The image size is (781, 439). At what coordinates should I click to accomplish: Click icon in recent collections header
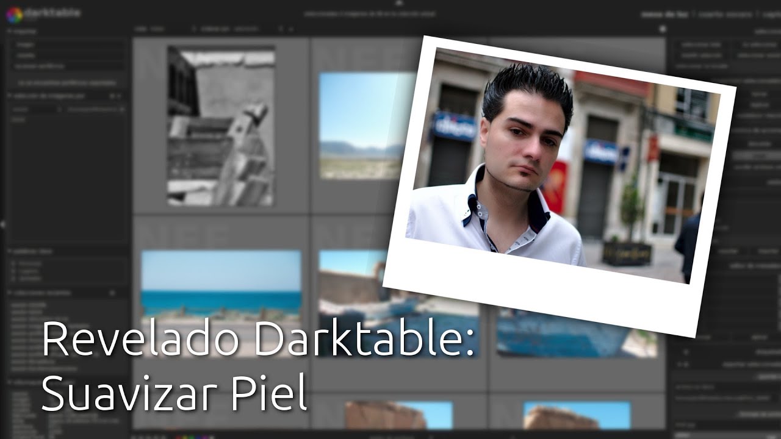coord(112,293)
